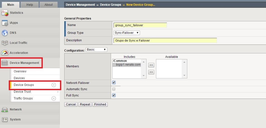Click the DNS globe icon

pyautogui.click(x=5, y=33)
